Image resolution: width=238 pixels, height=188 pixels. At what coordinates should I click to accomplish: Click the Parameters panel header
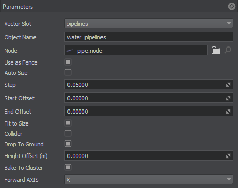pyautogui.click(x=119, y=6)
